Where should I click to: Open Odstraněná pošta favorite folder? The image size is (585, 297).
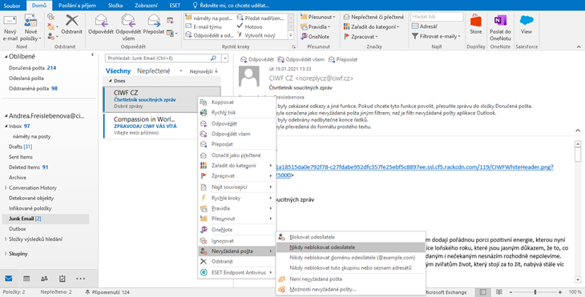[x=33, y=88]
